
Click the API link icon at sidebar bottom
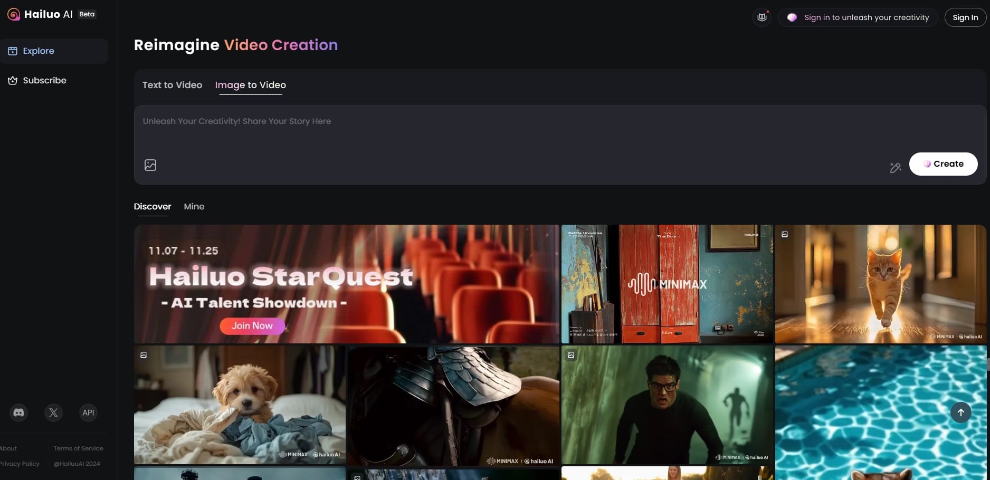click(88, 413)
